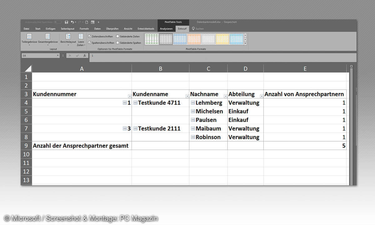Apply the black selected PivotTable style

coord(166,39)
